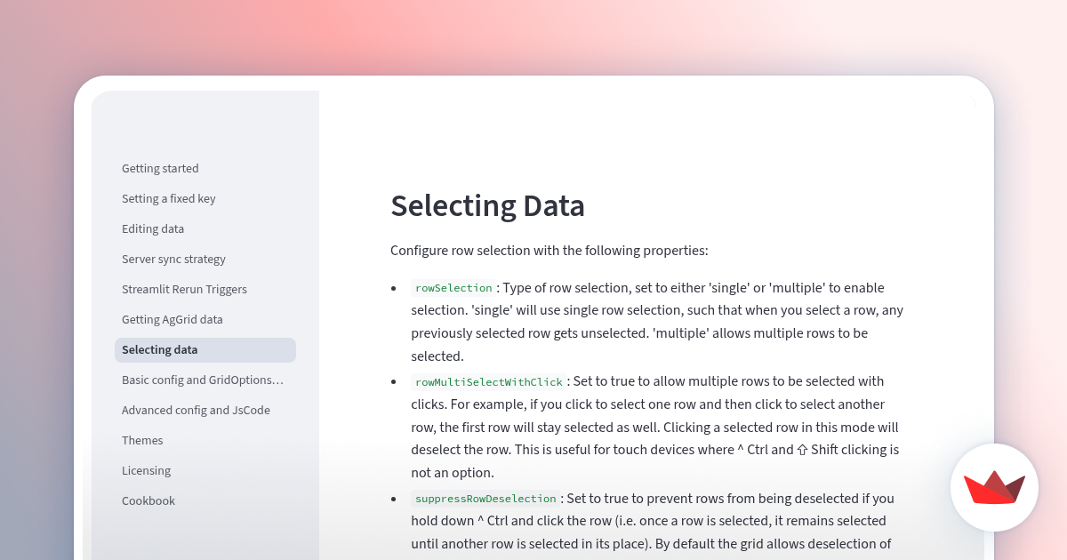Open the Licensing page
This screenshot has height=560, width=1067.
(x=147, y=470)
